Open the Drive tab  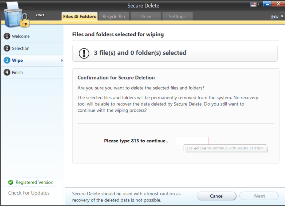[146, 16]
